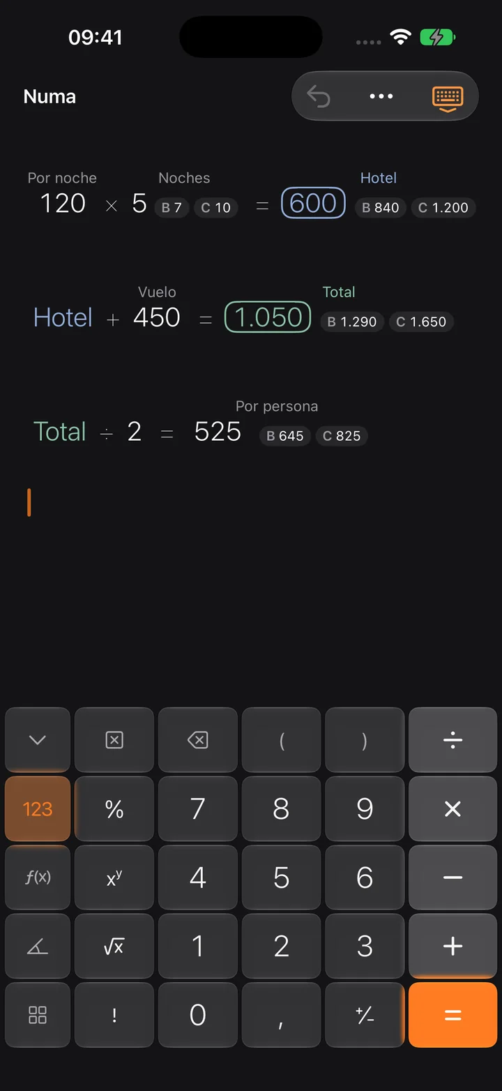
Task: Tap the orange equals button
Action: point(453,1015)
